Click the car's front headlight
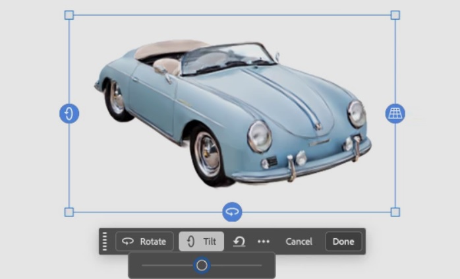 259,136
